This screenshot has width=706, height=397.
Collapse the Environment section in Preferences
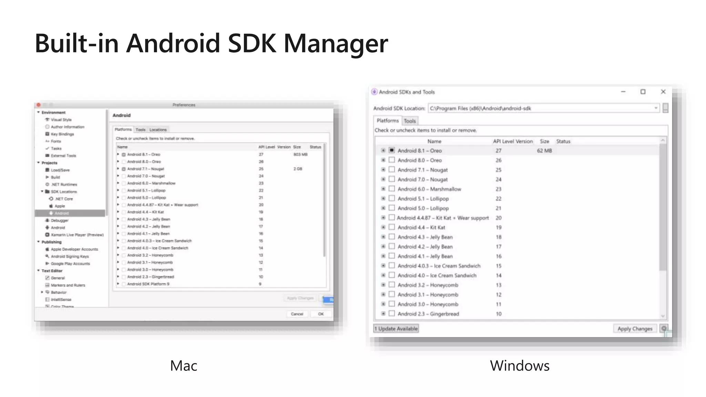point(38,112)
